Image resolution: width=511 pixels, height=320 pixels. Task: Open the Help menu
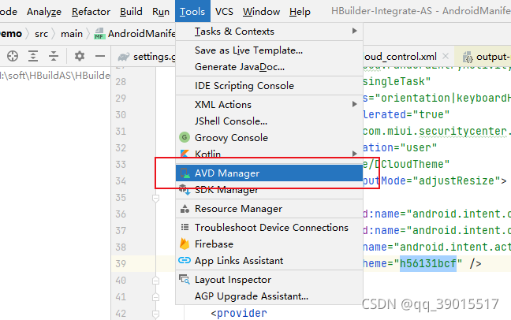[300, 12]
